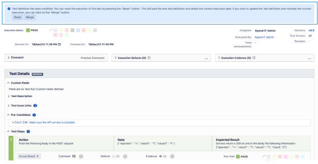Click Preview Comment

pos(92,58)
